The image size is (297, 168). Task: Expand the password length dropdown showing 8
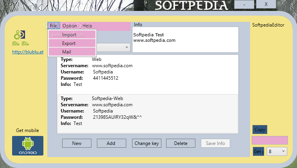[x=277, y=151]
